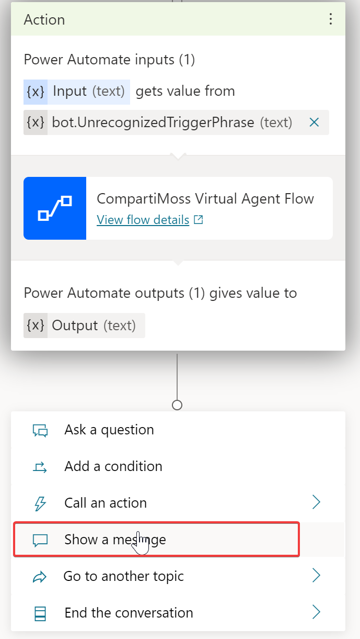The height and width of the screenshot is (639, 360).
Task: Click the add-node circle below the Action card
Action: (x=177, y=405)
